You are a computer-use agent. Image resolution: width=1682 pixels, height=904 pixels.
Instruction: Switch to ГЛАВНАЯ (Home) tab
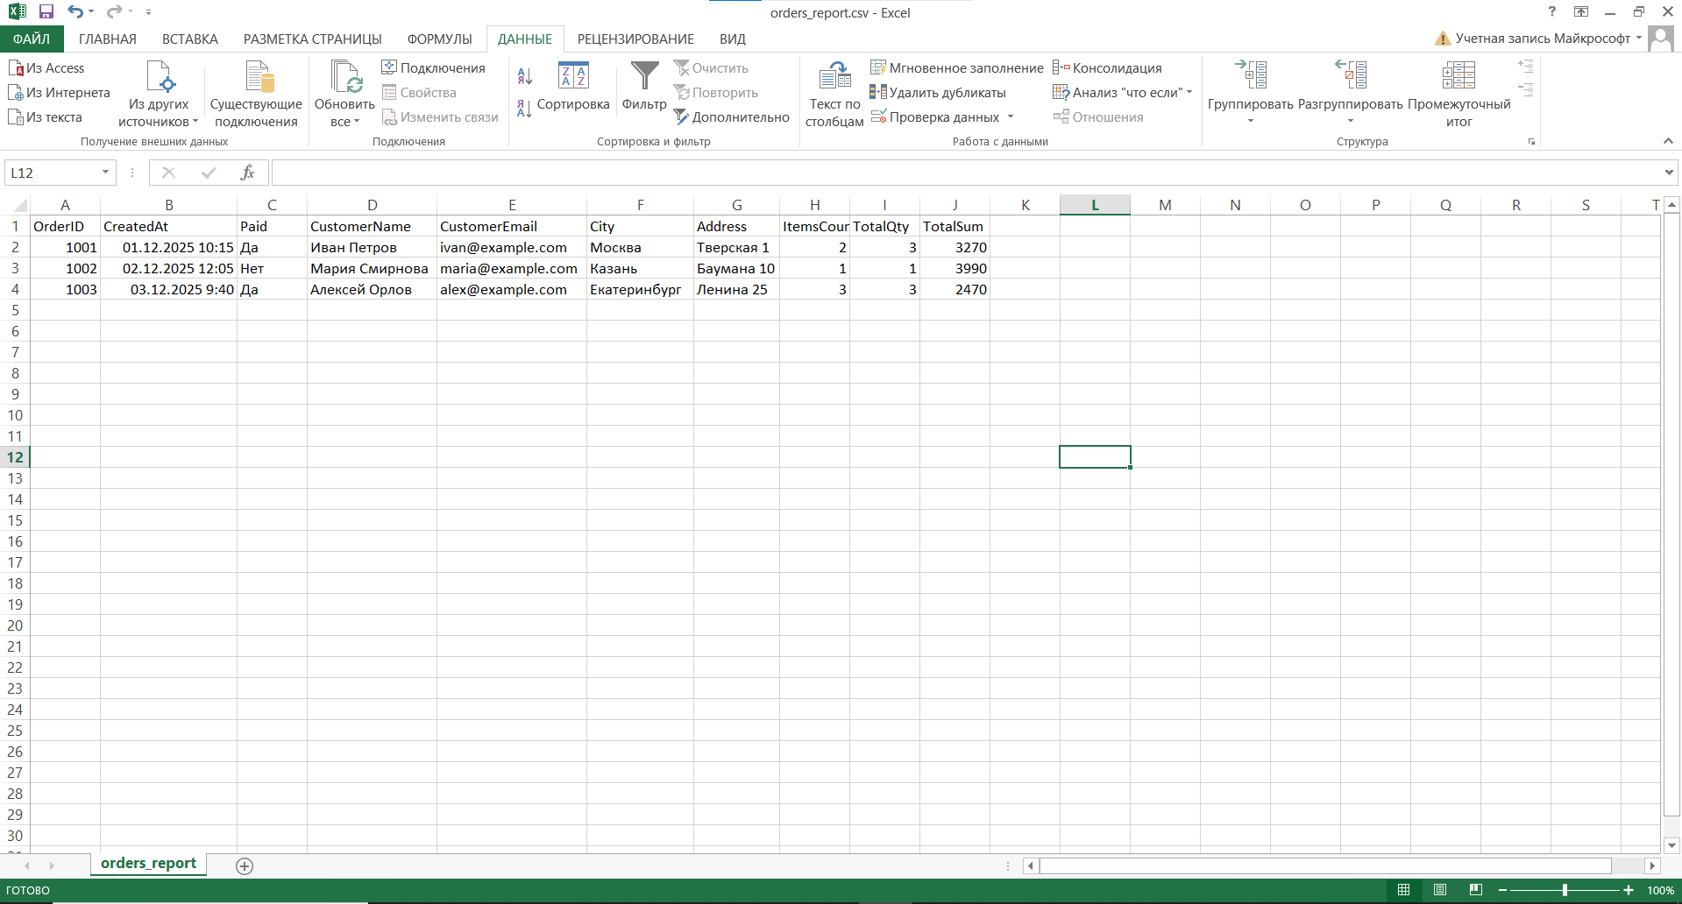[108, 39]
